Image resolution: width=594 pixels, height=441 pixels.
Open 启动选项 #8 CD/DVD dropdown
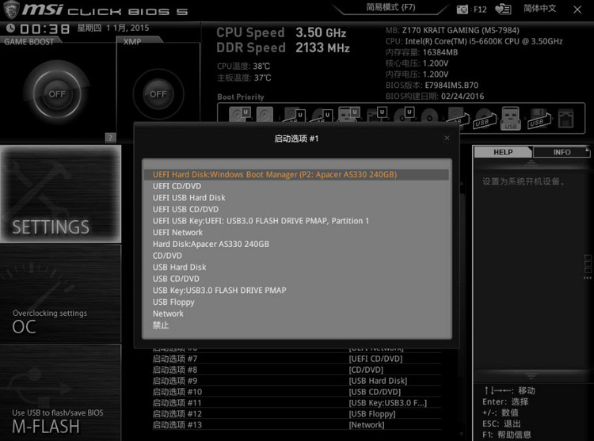tap(297, 370)
